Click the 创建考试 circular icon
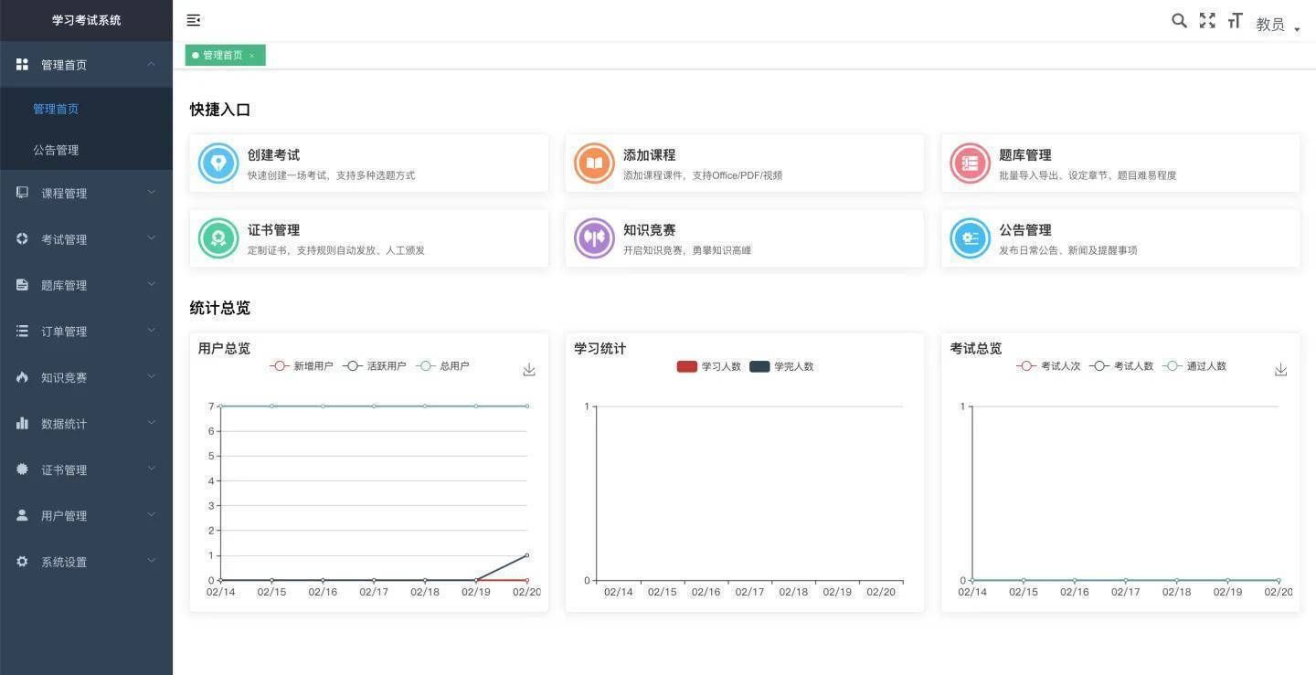1316x675 pixels. pyautogui.click(x=218, y=163)
